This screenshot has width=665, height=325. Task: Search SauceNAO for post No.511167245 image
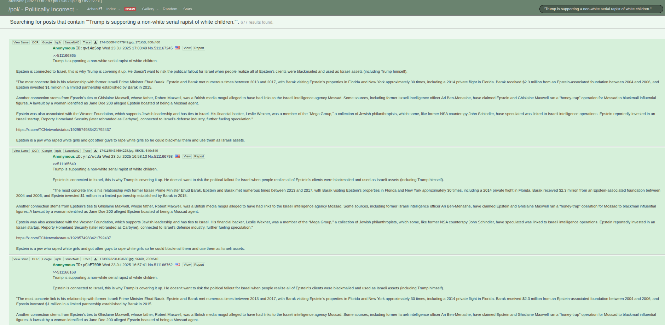(x=72, y=42)
